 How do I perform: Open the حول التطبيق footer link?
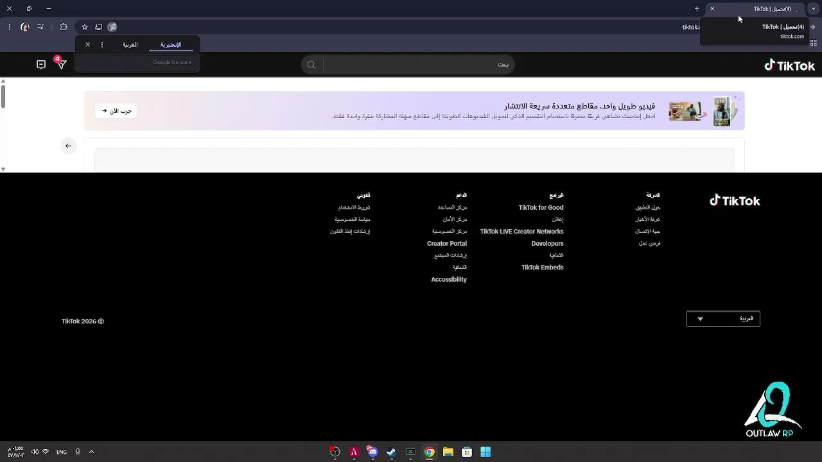tap(648, 208)
